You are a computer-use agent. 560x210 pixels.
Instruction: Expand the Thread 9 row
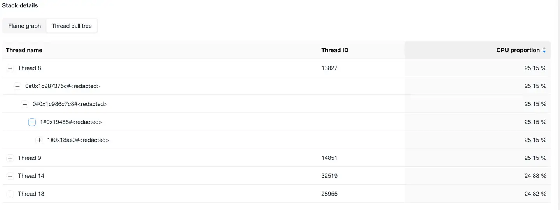10,158
